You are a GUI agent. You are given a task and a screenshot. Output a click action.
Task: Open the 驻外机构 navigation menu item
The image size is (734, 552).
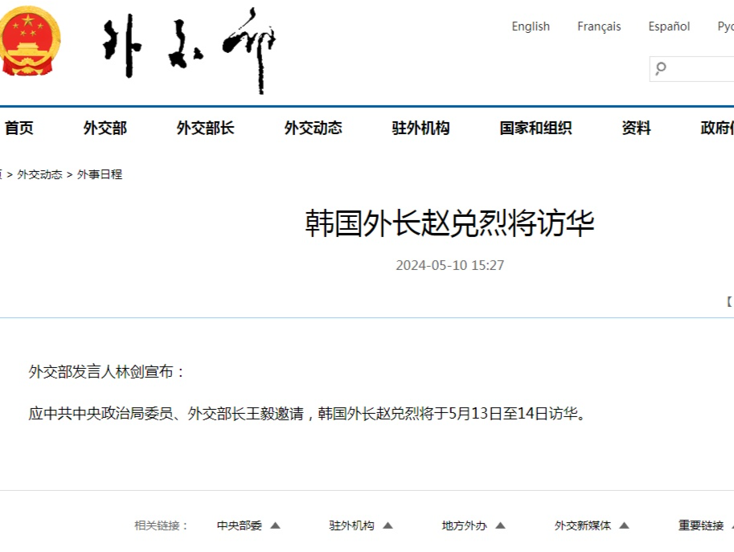(x=420, y=128)
